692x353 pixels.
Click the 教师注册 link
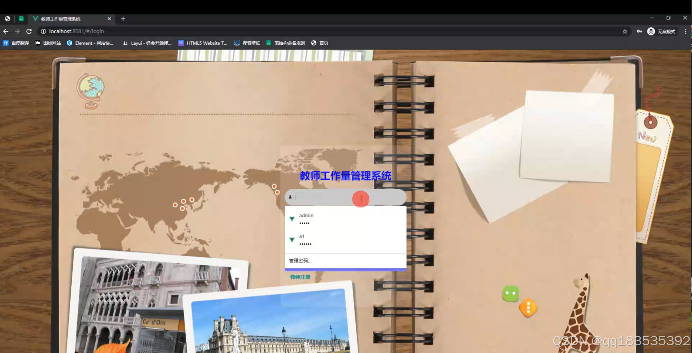tap(300, 277)
